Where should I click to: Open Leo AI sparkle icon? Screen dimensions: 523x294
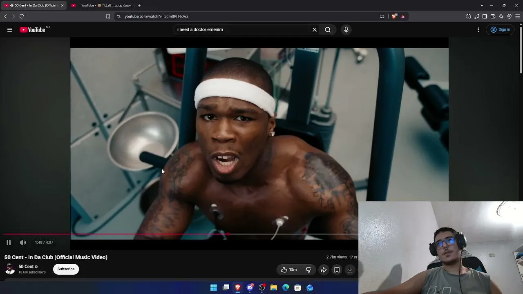(x=501, y=16)
